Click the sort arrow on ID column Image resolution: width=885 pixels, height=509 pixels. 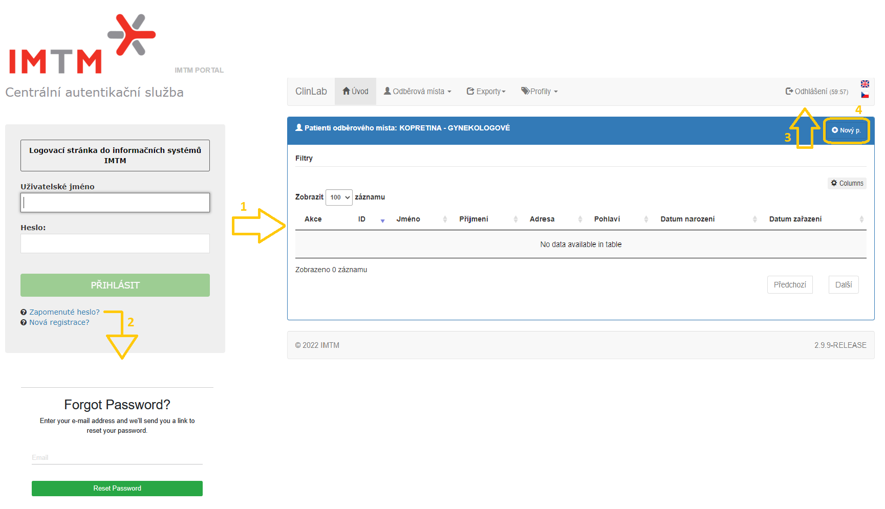click(x=382, y=220)
